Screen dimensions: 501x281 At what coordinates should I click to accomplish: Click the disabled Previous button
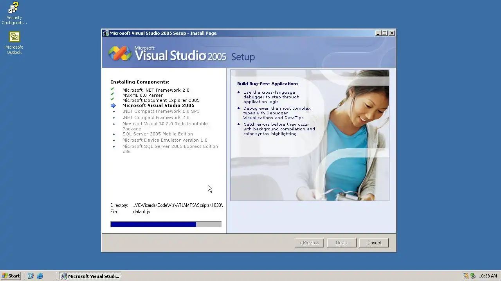(x=309, y=243)
